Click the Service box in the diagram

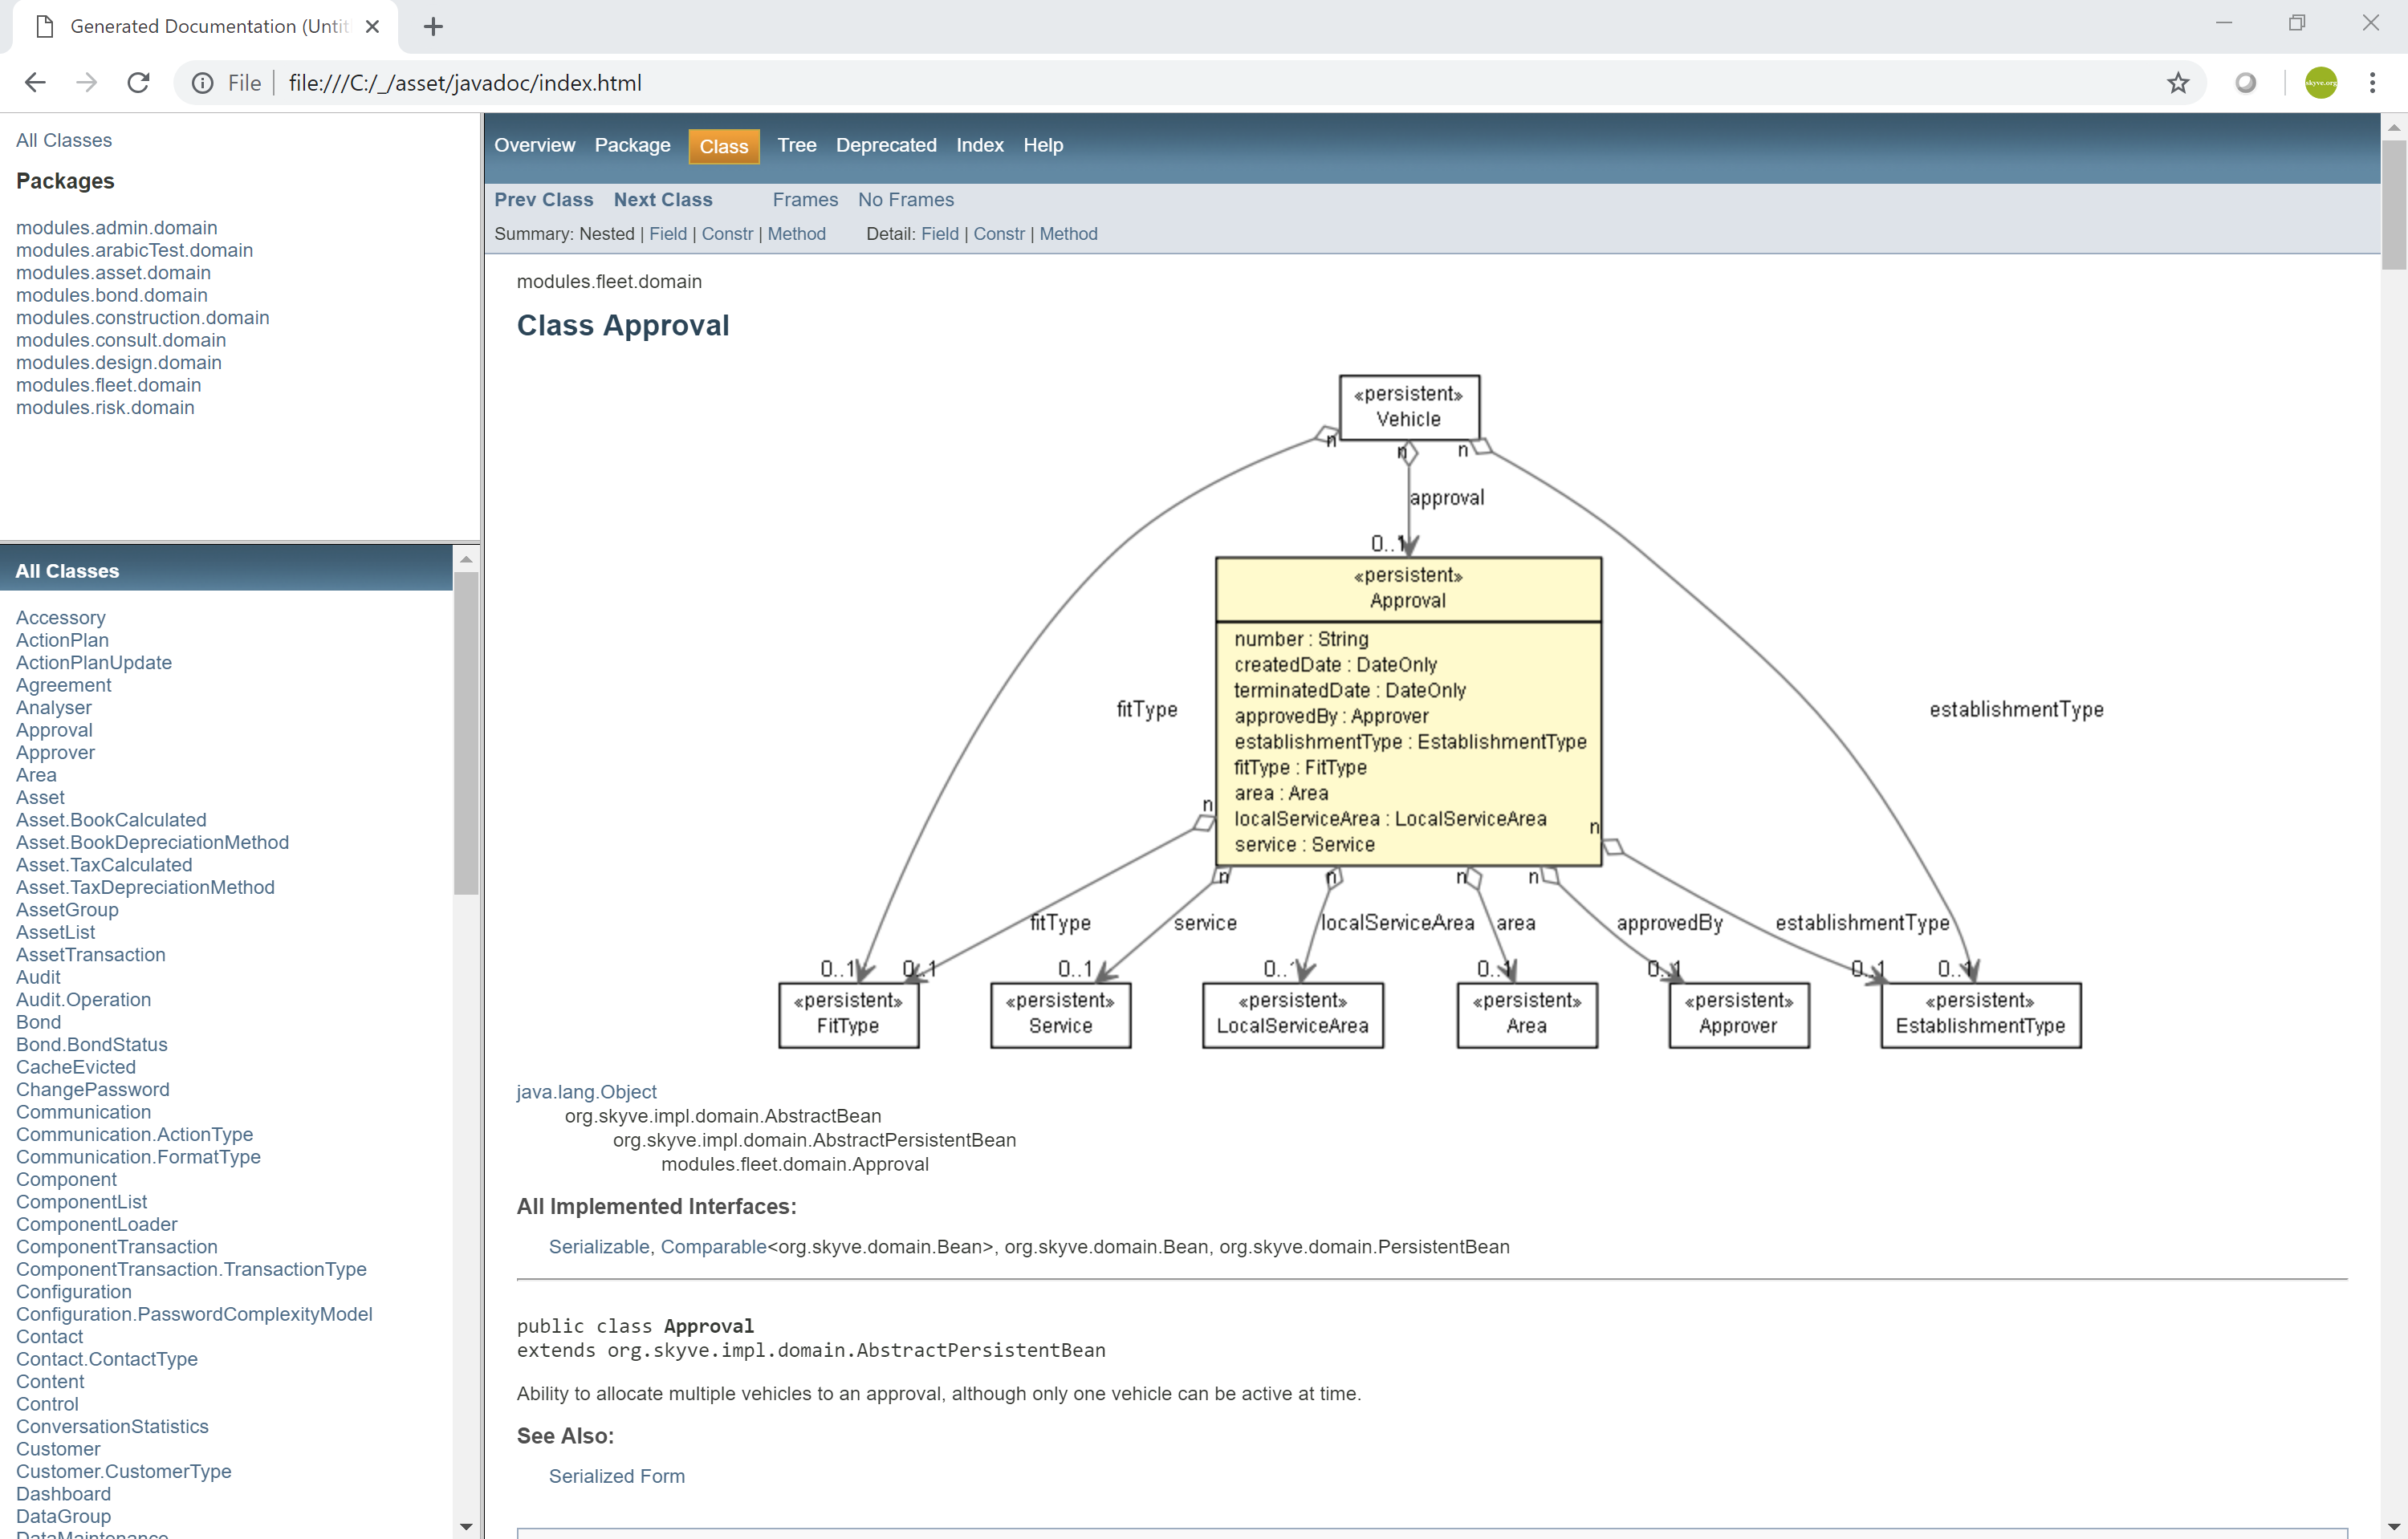[x=1060, y=1014]
